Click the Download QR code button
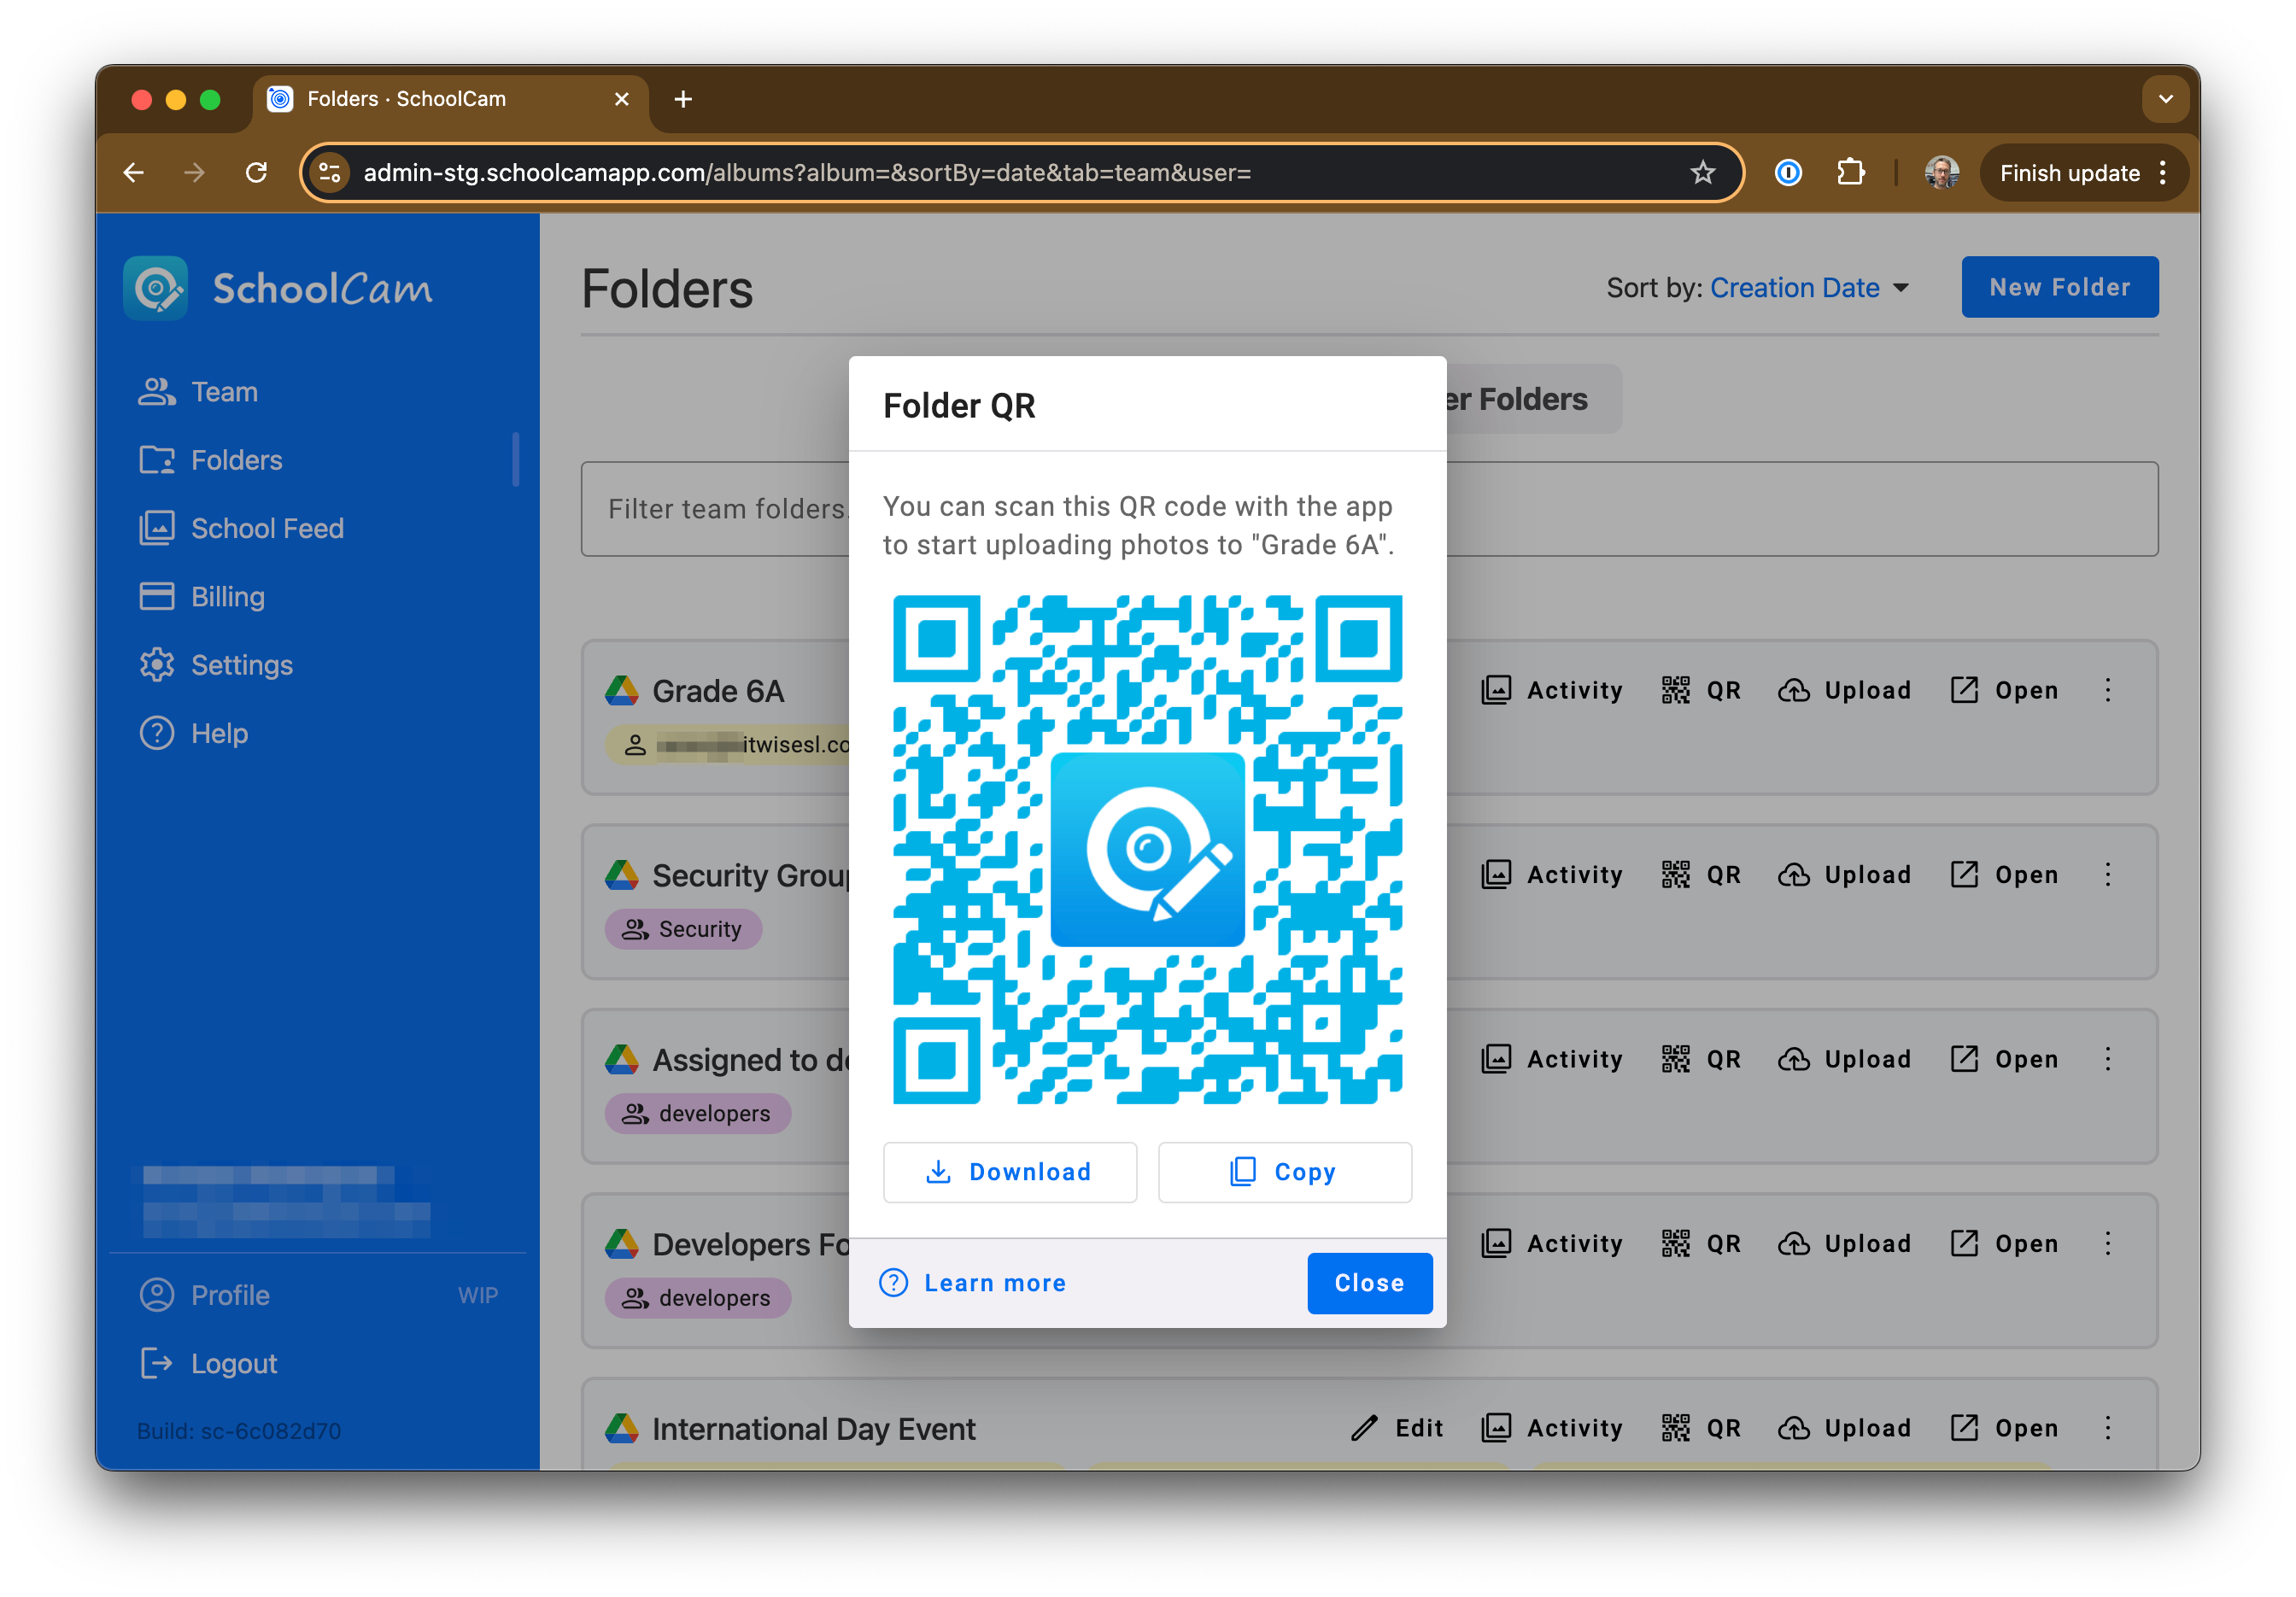 (1009, 1172)
